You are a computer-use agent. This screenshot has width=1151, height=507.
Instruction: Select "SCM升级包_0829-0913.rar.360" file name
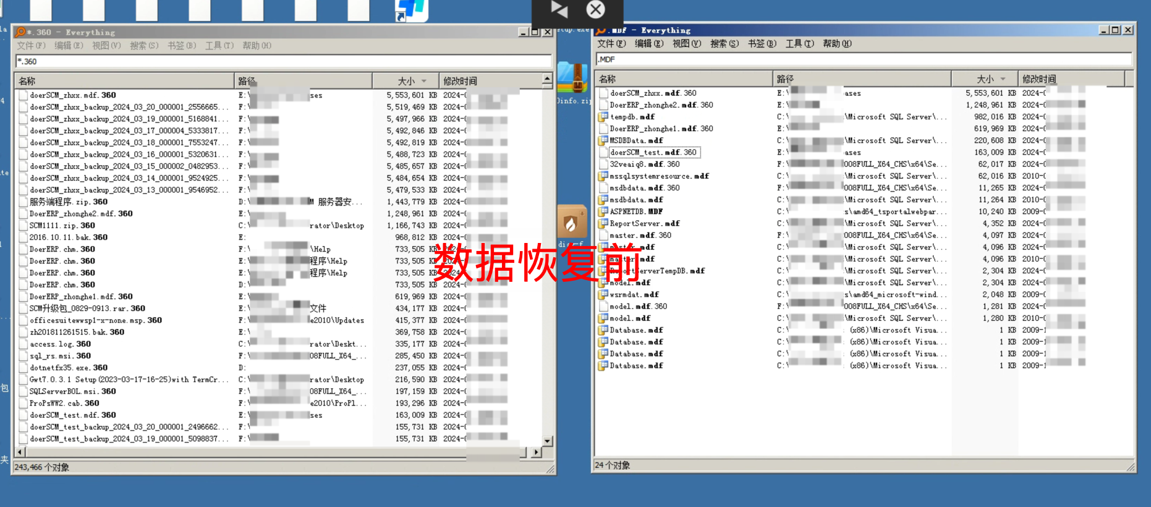(87, 309)
